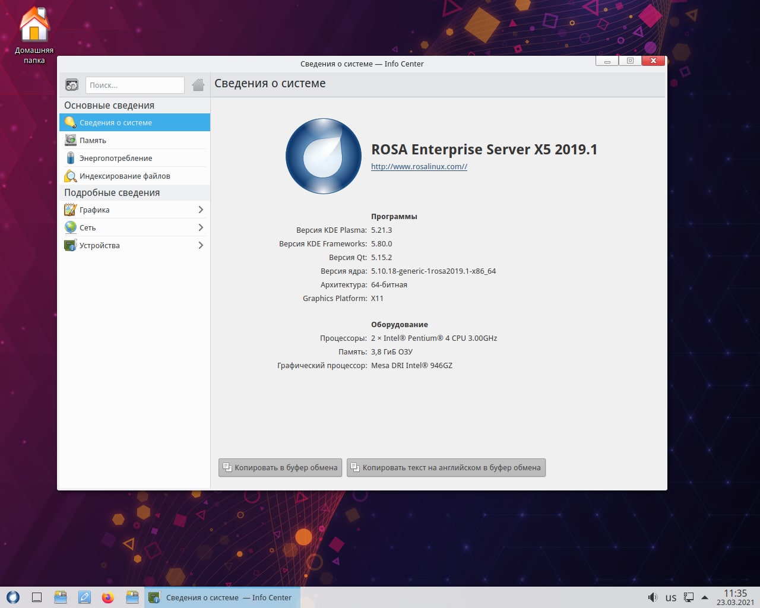Click the X11 graphics platform value

(377, 298)
